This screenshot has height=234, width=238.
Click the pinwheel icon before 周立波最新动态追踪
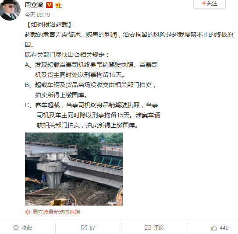[28, 212]
